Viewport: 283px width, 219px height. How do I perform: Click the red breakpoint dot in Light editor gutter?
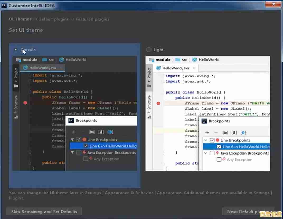158,103
